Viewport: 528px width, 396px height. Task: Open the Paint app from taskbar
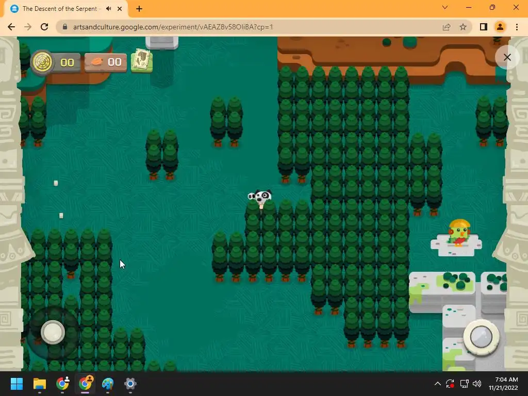pyautogui.click(x=108, y=384)
